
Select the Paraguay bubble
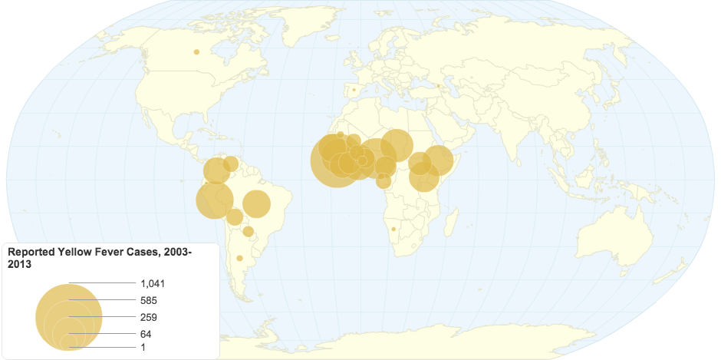click(x=249, y=231)
